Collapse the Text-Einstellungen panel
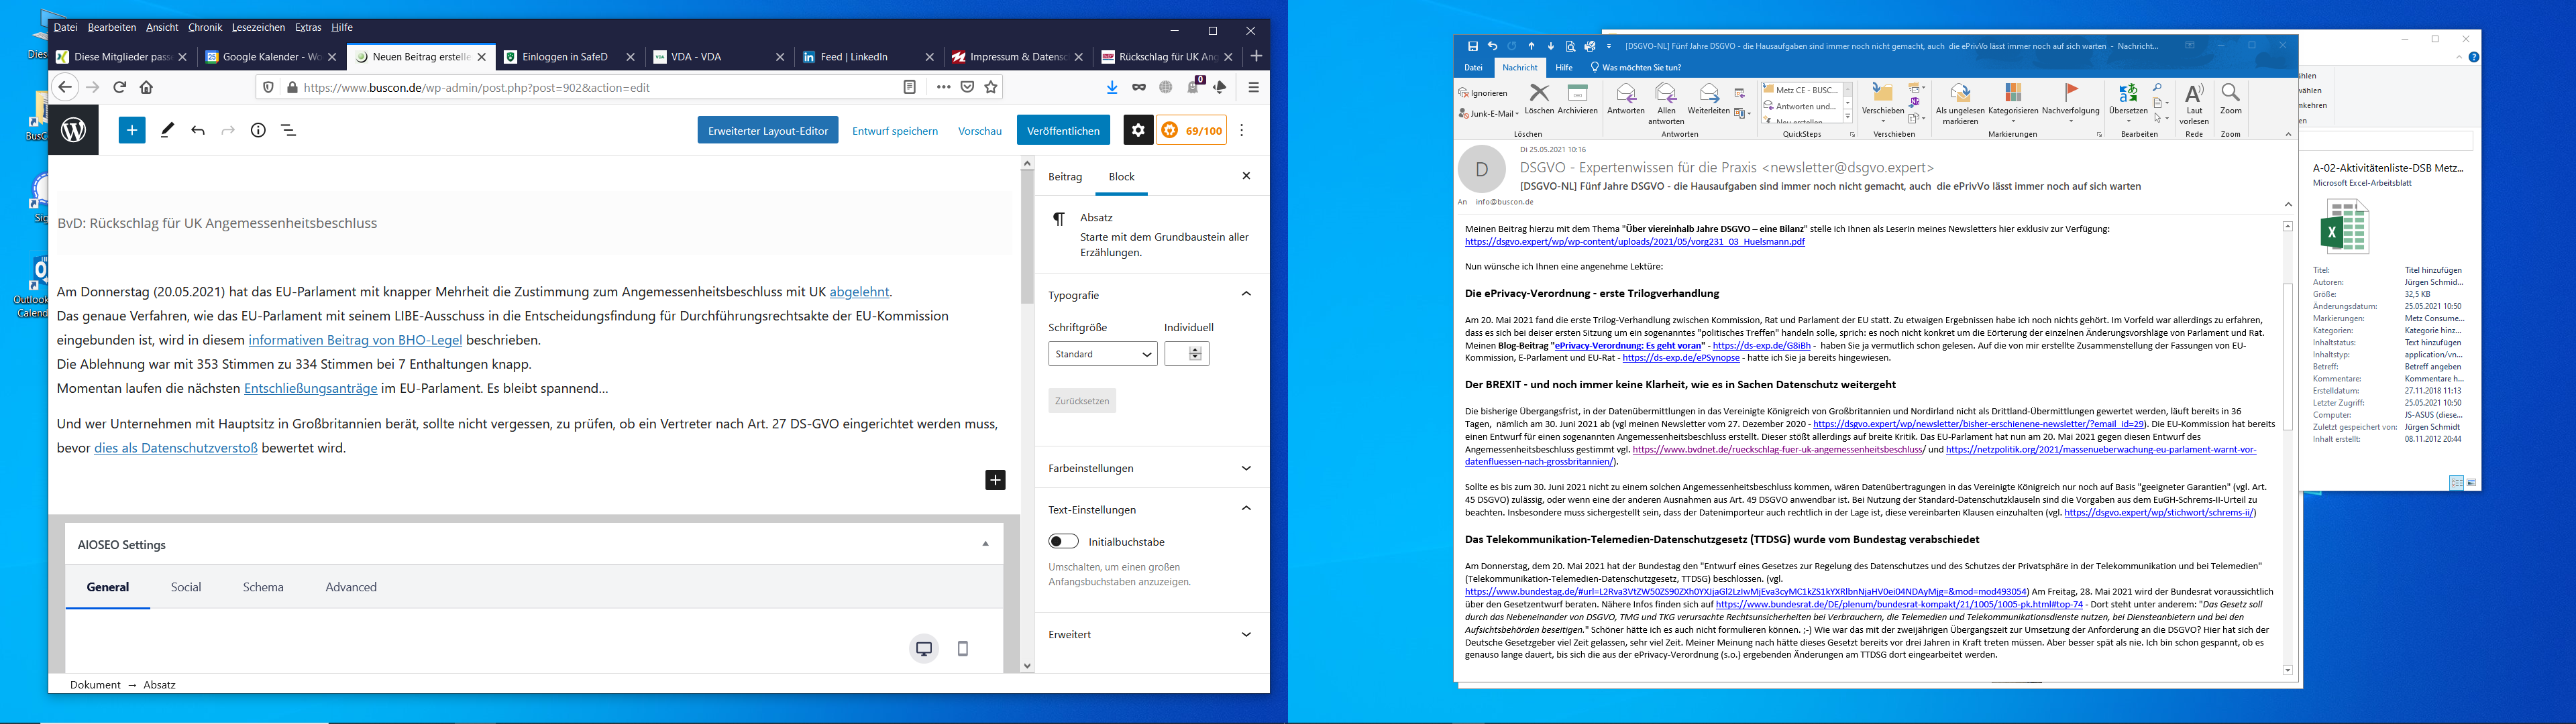Image resolution: width=2576 pixels, height=724 pixels. 1246,509
